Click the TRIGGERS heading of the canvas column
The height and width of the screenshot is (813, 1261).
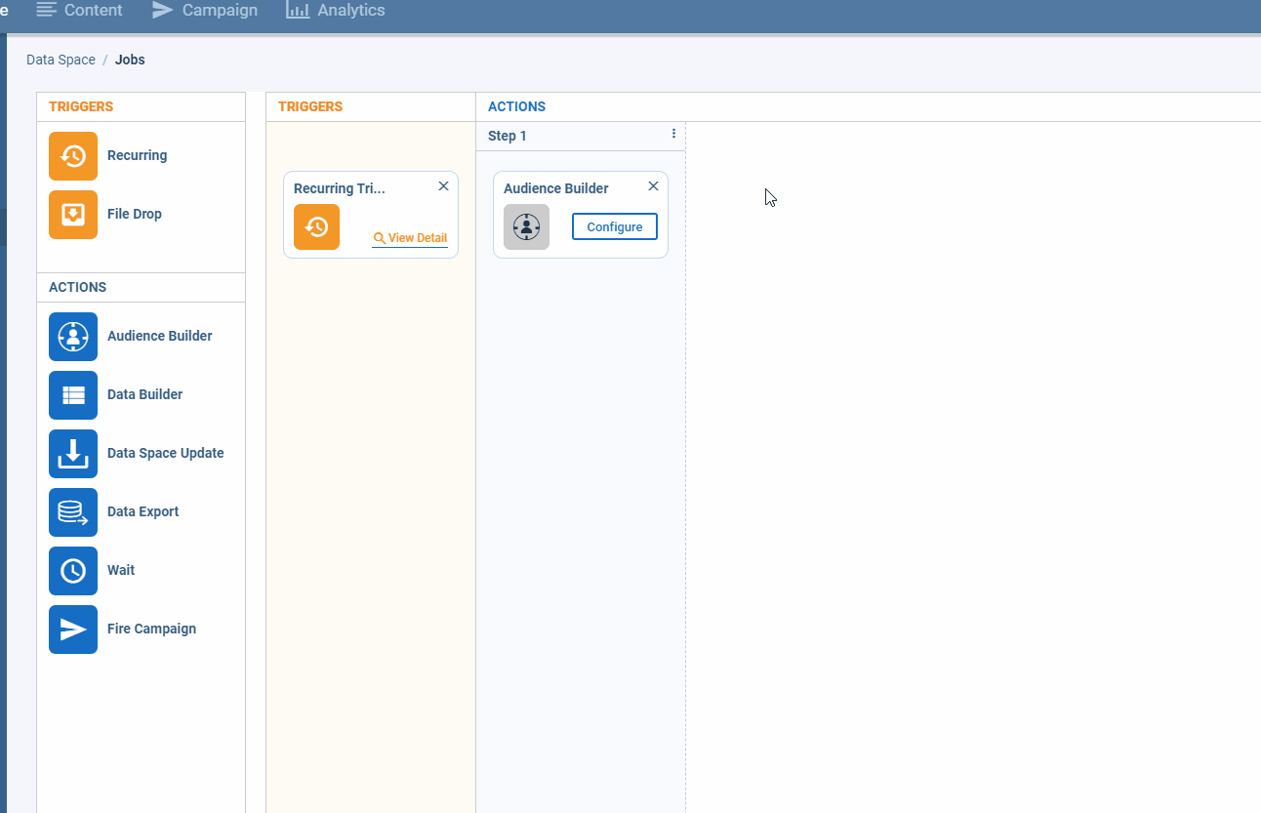click(310, 106)
